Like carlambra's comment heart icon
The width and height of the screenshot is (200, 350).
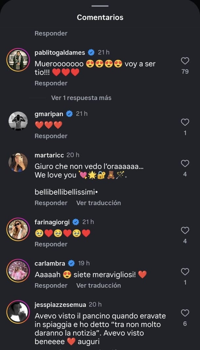(x=185, y=272)
